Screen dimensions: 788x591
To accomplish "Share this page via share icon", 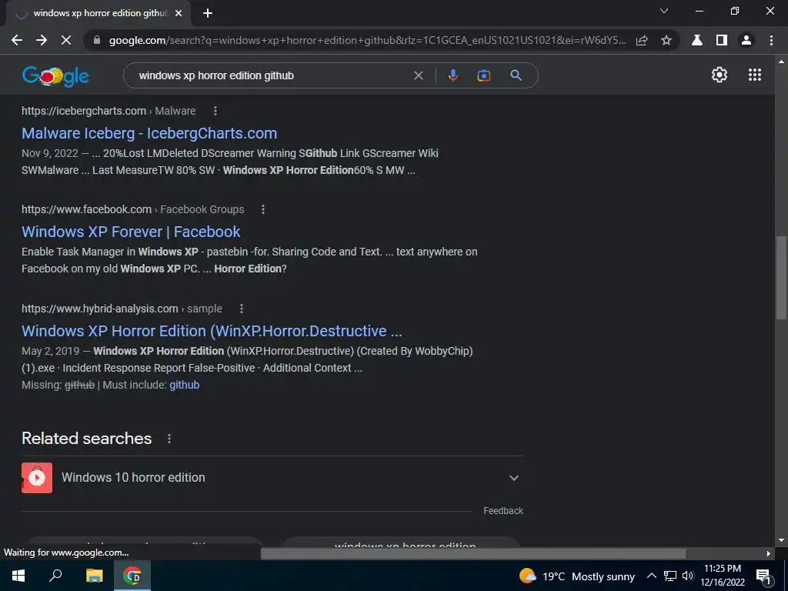I will 642,40.
